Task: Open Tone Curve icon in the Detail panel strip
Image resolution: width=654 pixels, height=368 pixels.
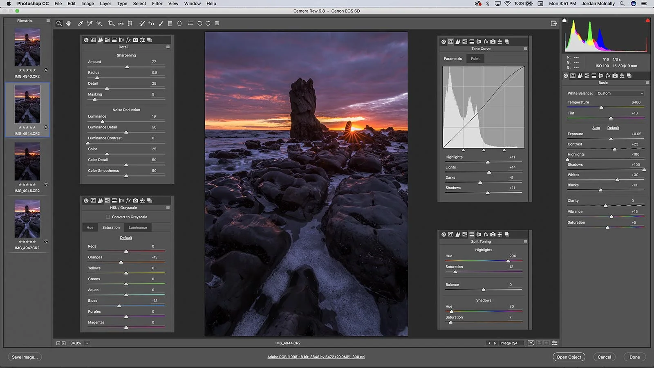Action: click(x=93, y=40)
